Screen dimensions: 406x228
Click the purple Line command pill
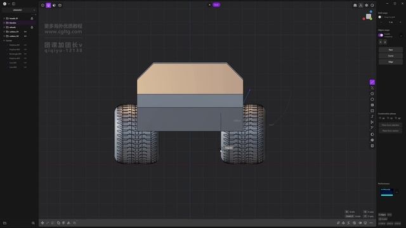tap(216, 4)
